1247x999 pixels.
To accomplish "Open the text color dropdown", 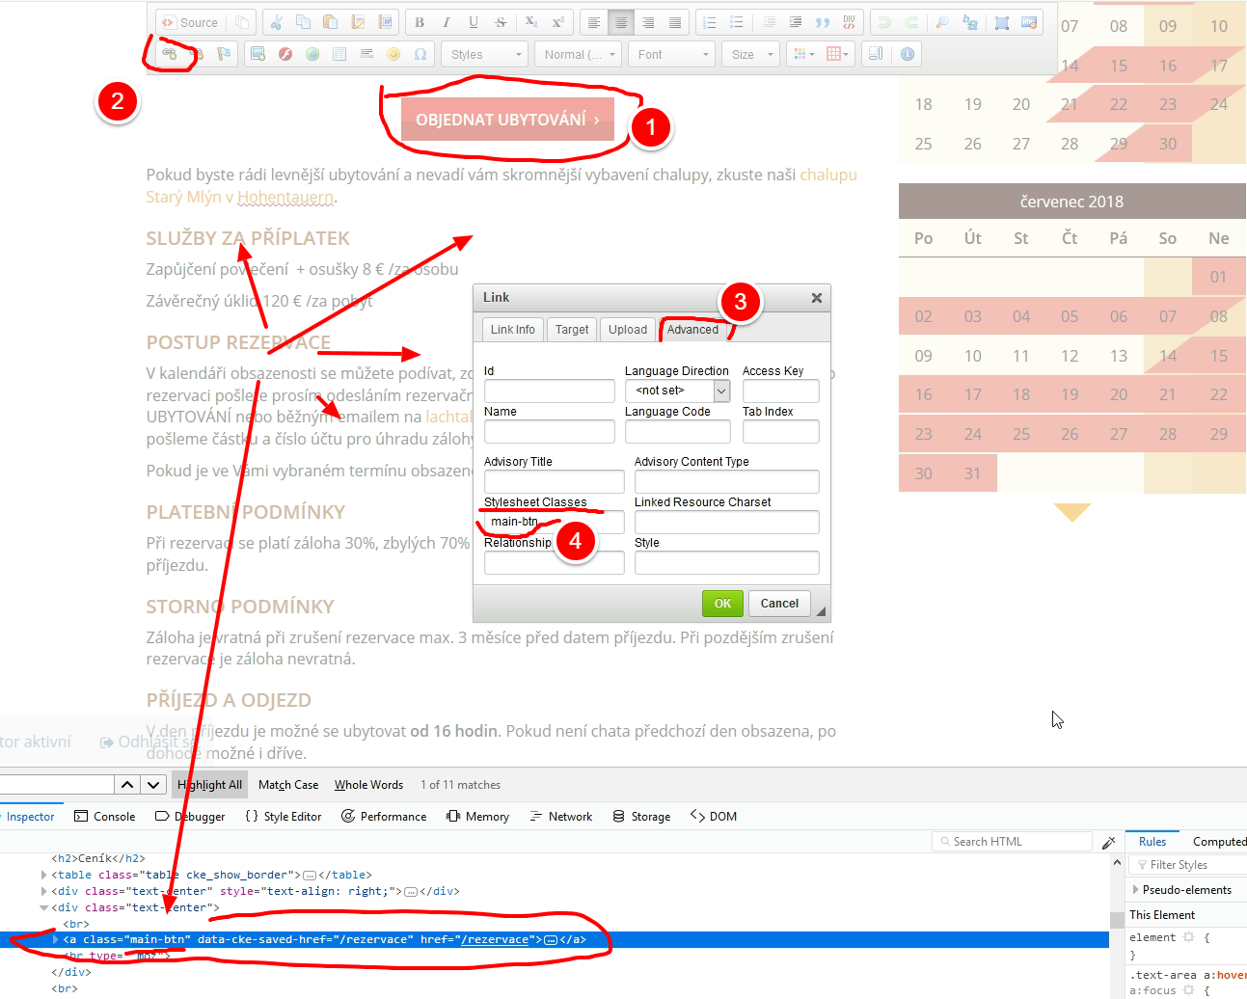I will coord(802,54).
